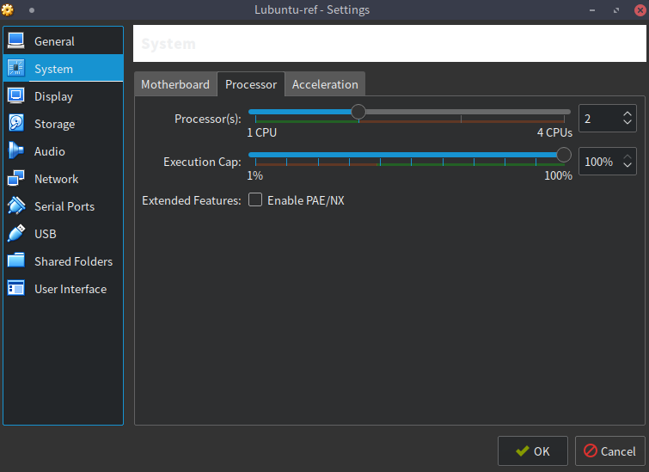Decrease processor count with down arrow
The width and height of the screenshot is (649, 472).
[627, 124]
